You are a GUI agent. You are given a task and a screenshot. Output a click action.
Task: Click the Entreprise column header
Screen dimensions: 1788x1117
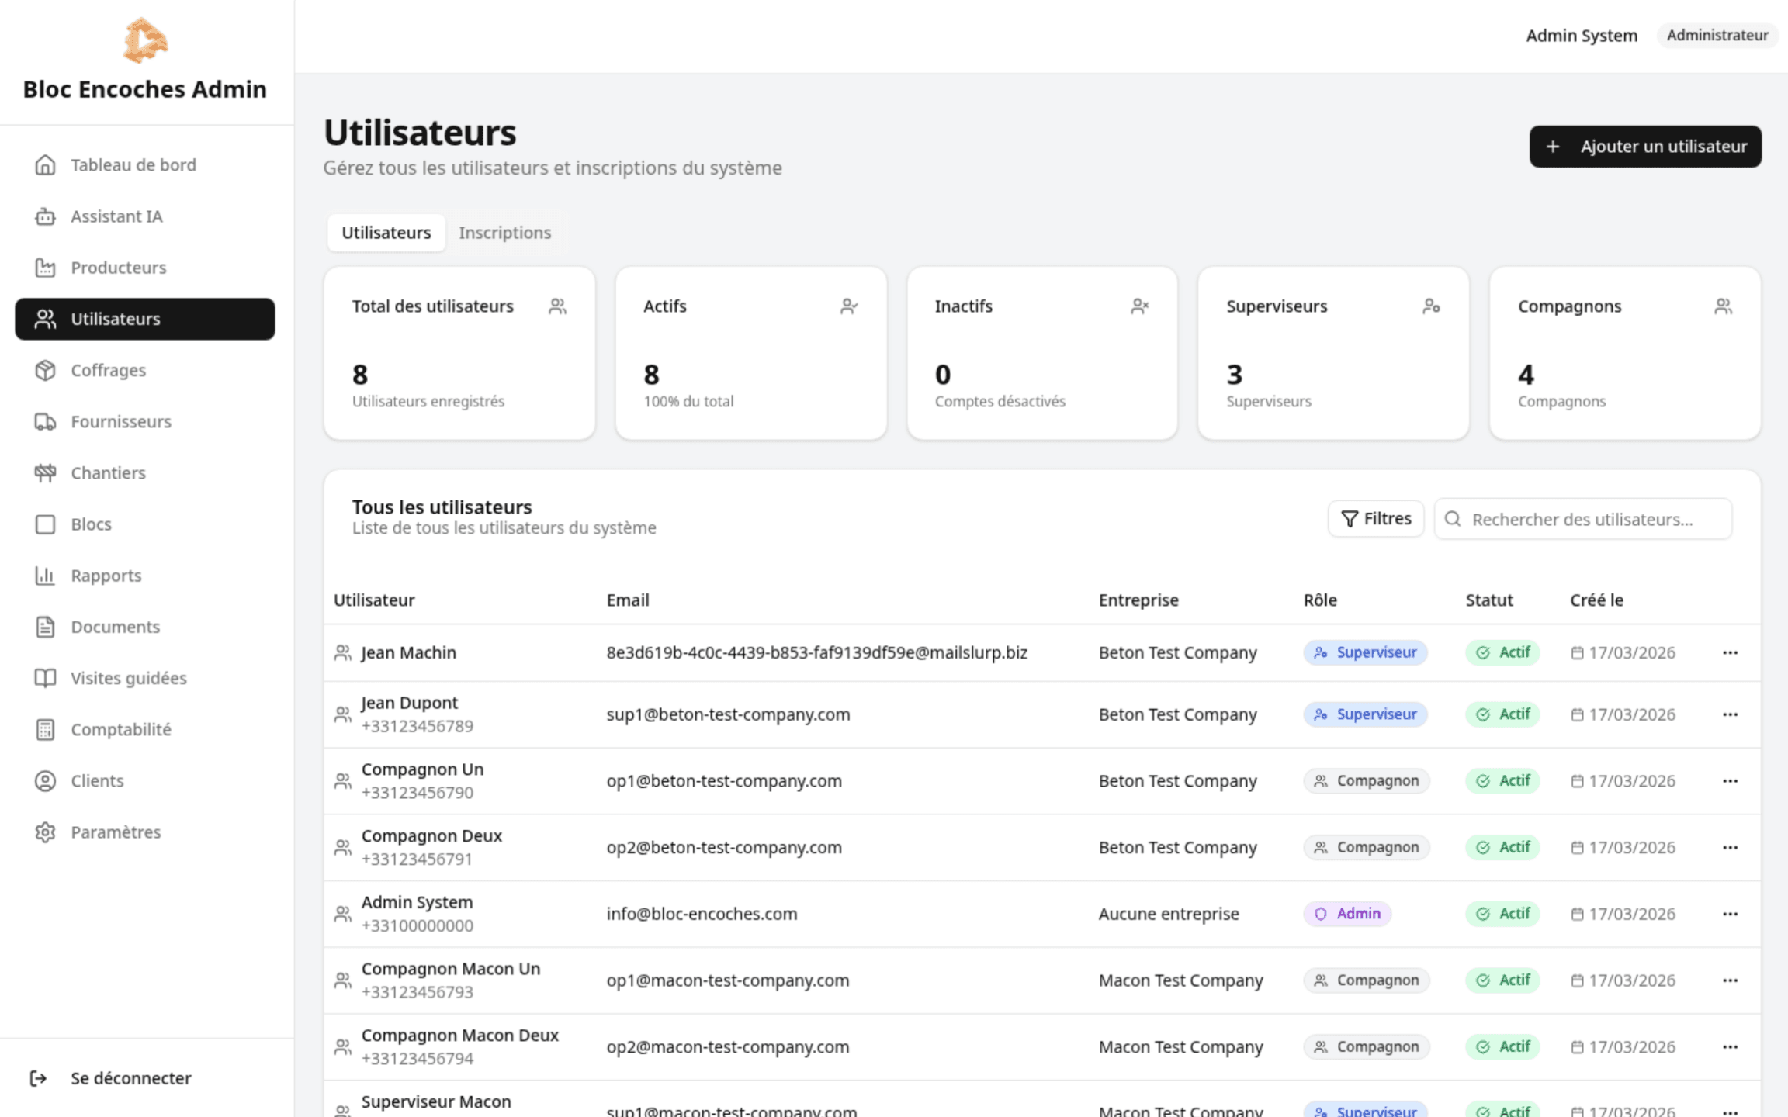(1138, 600)
